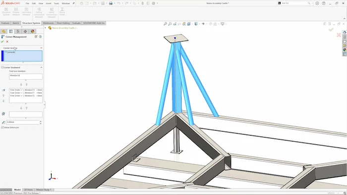This screenshot has height=195, width=347.
Task: Increase the gap value with spinner up arrow
Action: 41,121
